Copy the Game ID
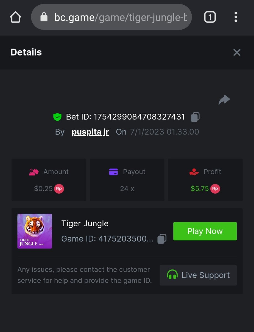Screen dimensions: 254x332 (x=162, y=239)
